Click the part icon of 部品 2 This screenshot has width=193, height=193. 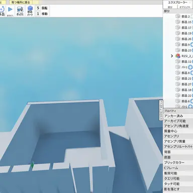(177, 16)
